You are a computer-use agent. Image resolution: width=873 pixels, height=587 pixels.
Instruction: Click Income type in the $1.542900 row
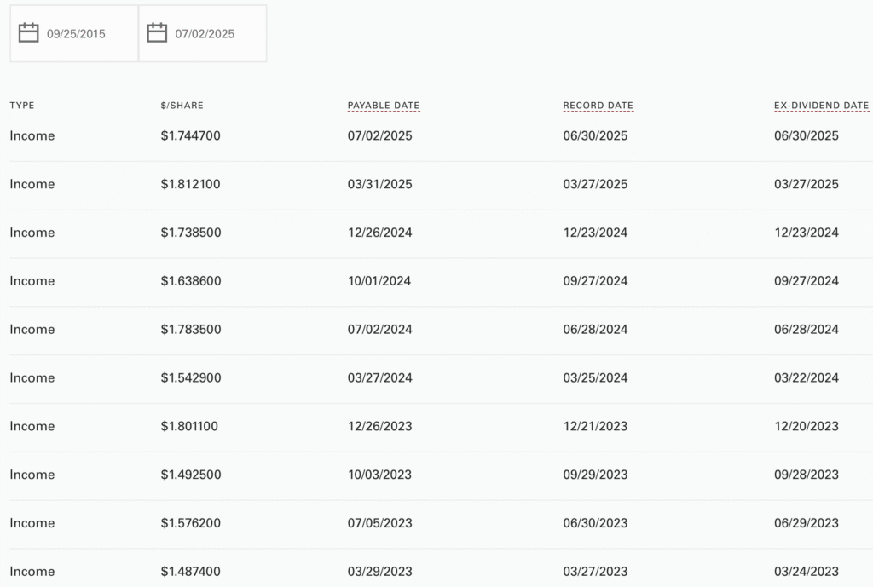pyautogui.click(x=32, y=377)
